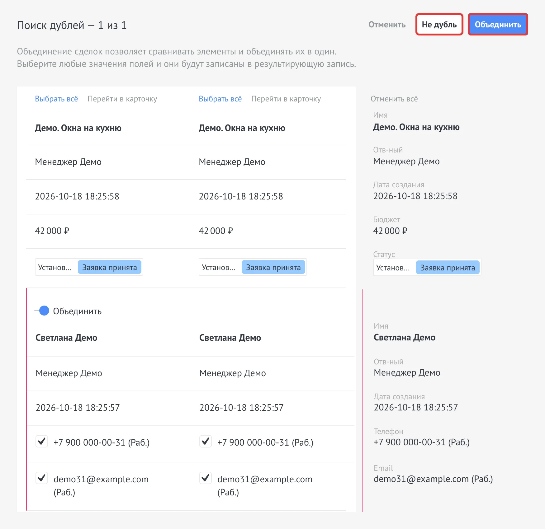Image resolution: width=545 pixels, height=529 pixels.
Task: Select second column contact Менеджер Демо
Action: pos(233,373)
